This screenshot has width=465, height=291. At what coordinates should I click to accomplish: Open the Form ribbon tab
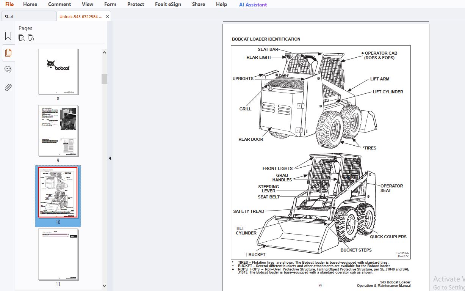pyautogui.click(x=110, y=5)
